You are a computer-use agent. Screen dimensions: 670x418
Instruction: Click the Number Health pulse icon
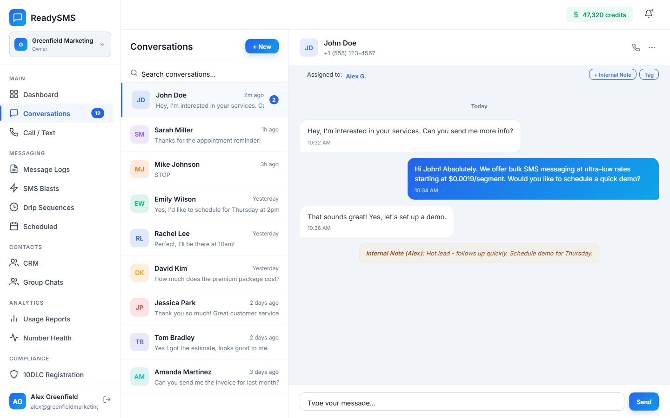click(x=14, y=338)
